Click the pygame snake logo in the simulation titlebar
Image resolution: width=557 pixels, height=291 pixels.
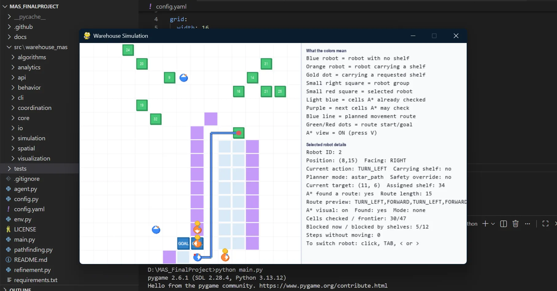coord(87,36)
